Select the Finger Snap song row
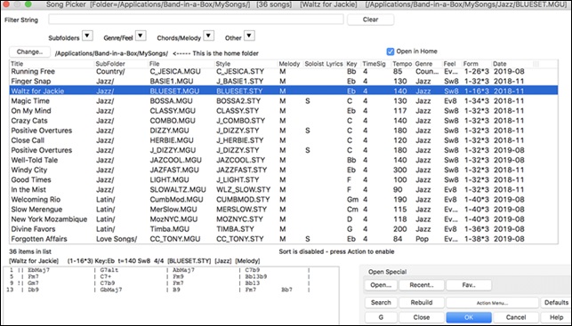The height and width of the screenshot is (326, 572). (284, 81)
